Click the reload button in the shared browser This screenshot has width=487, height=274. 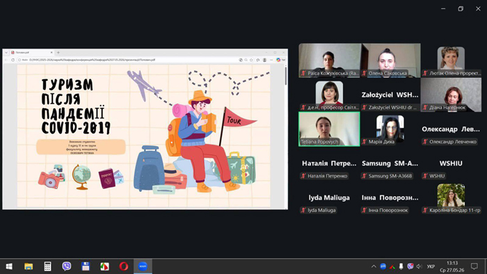pyautogui.click(x=13, y=60)
